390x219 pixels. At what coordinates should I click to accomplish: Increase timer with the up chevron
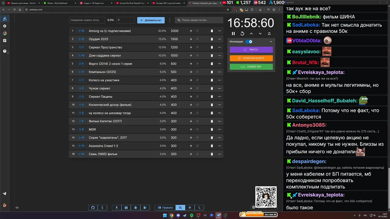click(x=251, y=33)
